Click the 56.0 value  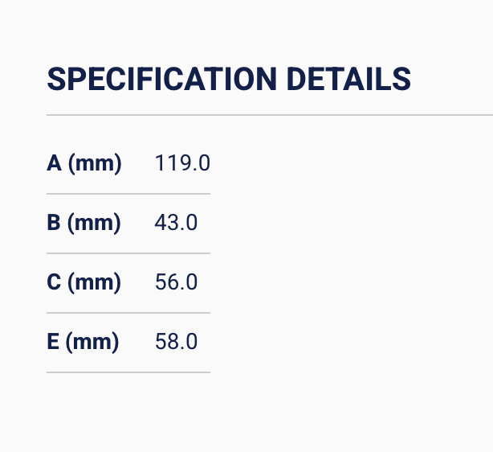176,282
